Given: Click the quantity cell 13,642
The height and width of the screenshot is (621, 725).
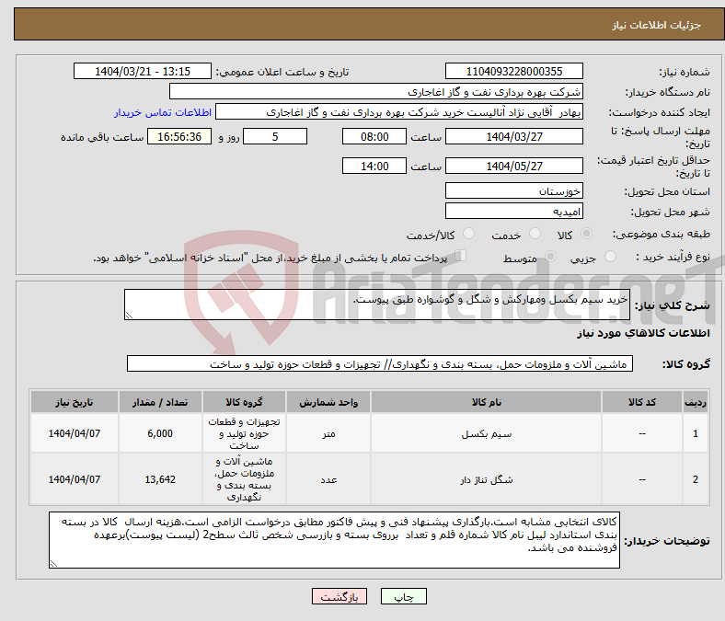Looking at the screenshot, I should (x=160, y=479).
